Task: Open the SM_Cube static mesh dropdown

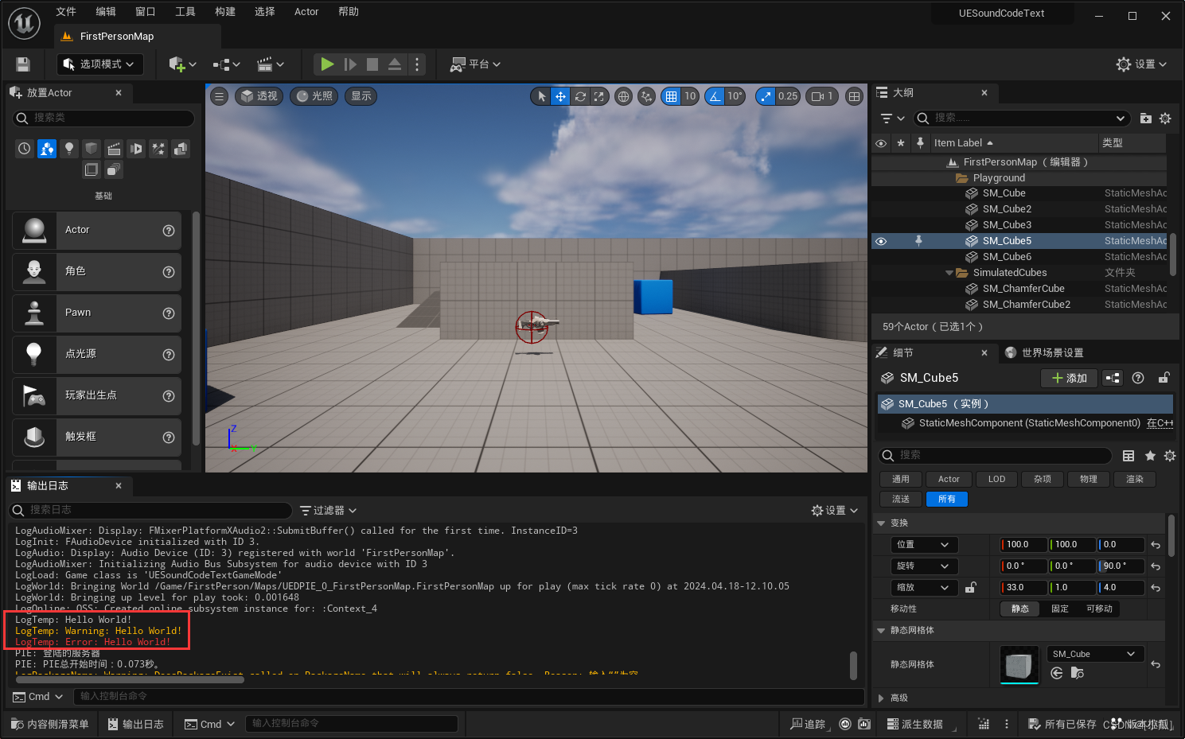Action: point(1095,655)
